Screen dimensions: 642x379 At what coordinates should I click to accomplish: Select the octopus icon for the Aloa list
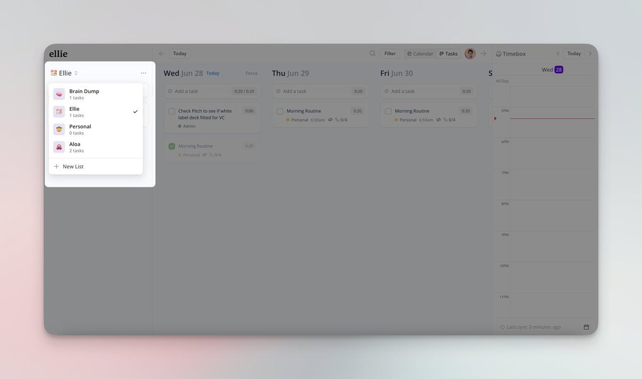(59, 147)
